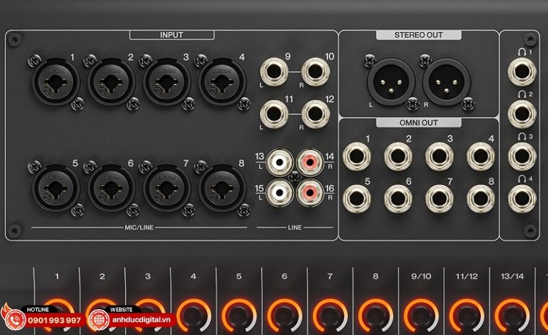Click Omni Out jack 8
The width and height of the screenshot is (548, 335).
[481, 199]
